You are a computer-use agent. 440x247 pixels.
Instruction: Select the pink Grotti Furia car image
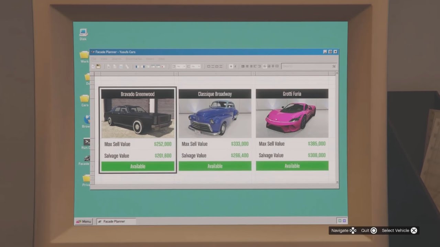[292, 118]
